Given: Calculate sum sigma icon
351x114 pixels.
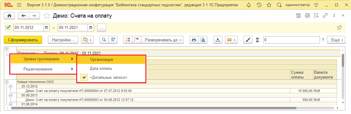Looking at the screenshot, I should click(258, 40).
